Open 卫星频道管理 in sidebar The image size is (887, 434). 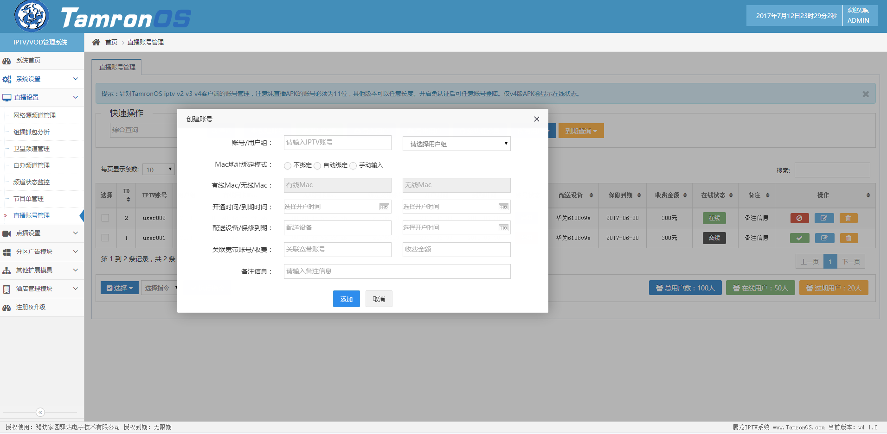(x=32, y=149)
